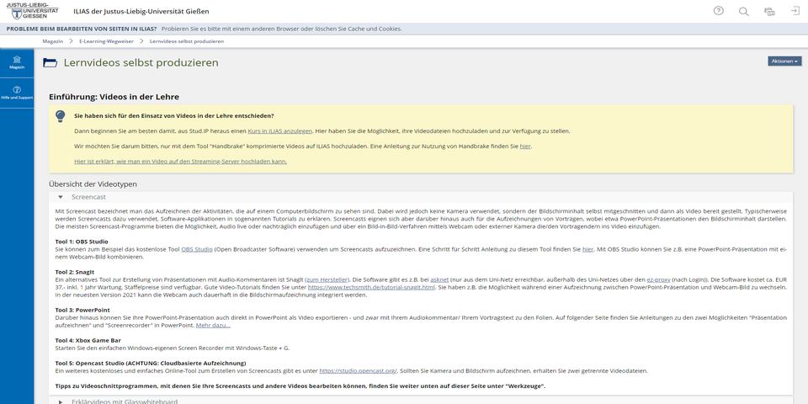Click 'Tool 2: SnagIt' heading

coord(75,272)
